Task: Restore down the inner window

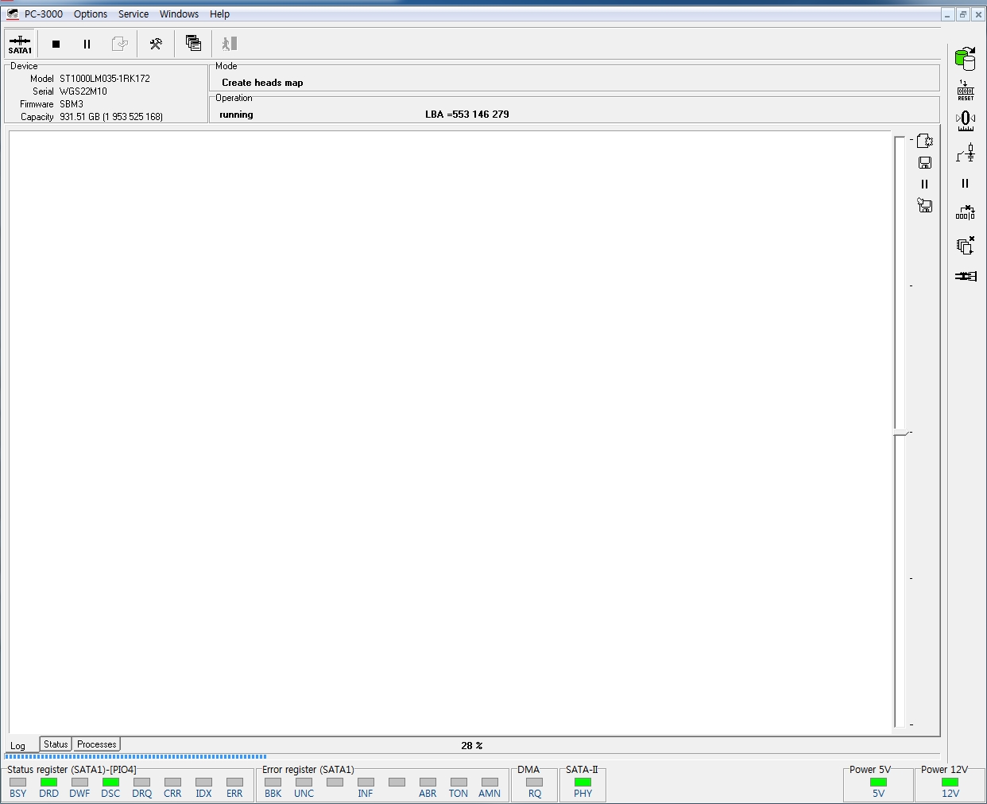Action: 963,14
